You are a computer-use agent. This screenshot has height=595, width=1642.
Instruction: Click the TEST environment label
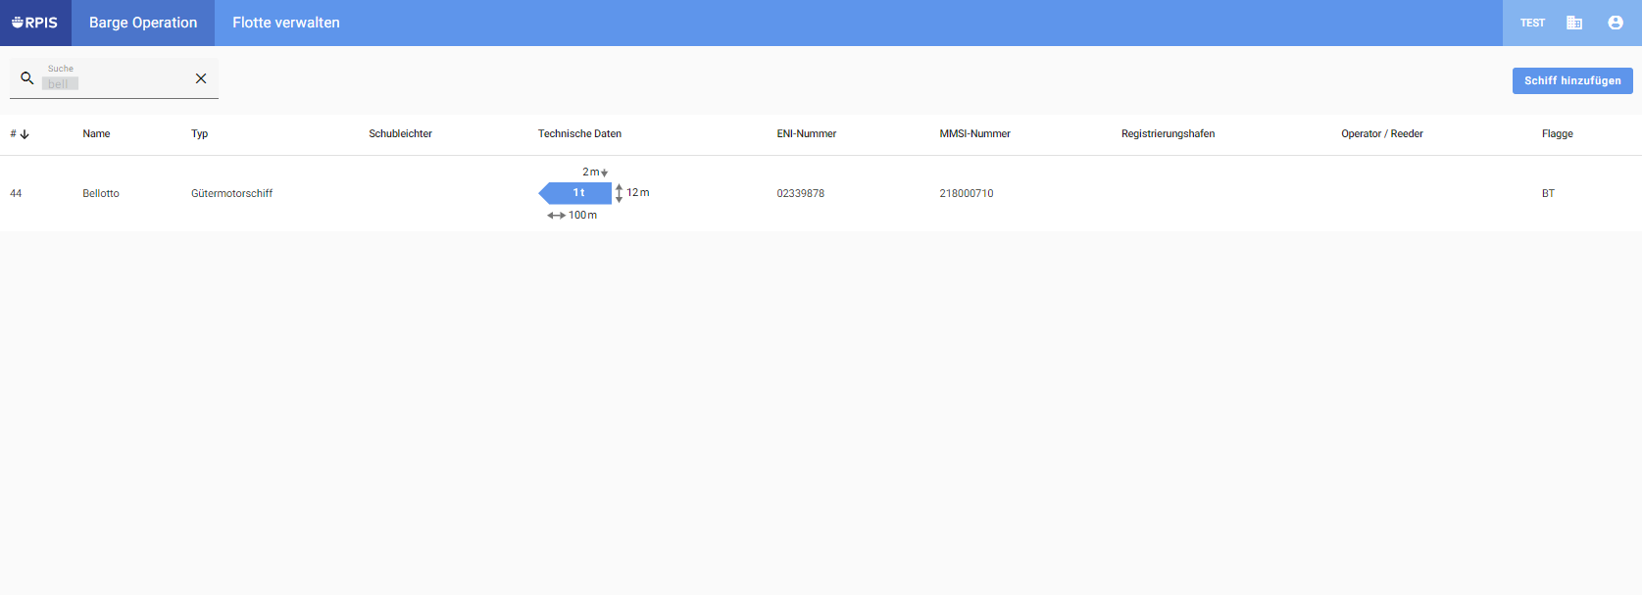click(x=1532, y=23)
